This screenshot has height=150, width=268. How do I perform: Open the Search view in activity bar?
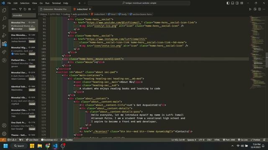(4, 18)
